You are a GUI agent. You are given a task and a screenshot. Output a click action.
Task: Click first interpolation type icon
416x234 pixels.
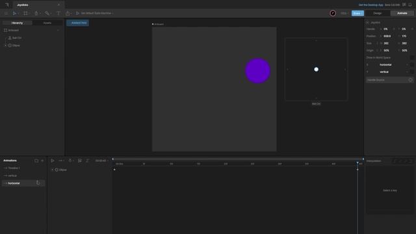(x=395, y=161)
